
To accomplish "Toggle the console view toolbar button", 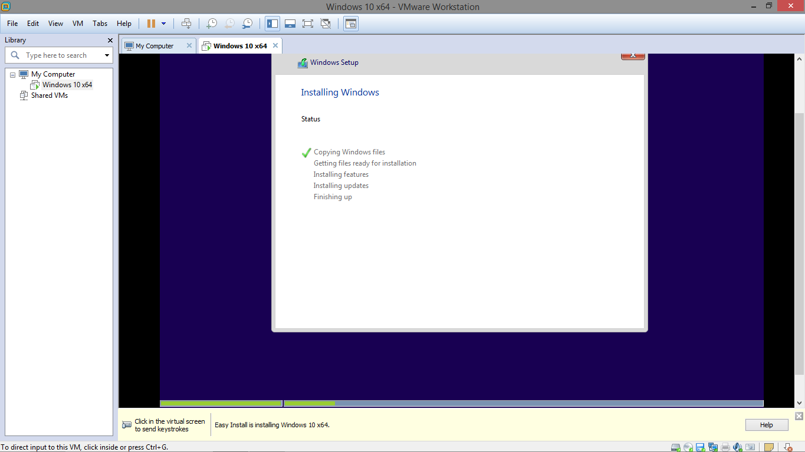I will (x=351, y=24).
